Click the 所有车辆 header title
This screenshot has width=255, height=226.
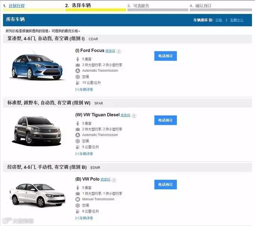pos(15,19)
